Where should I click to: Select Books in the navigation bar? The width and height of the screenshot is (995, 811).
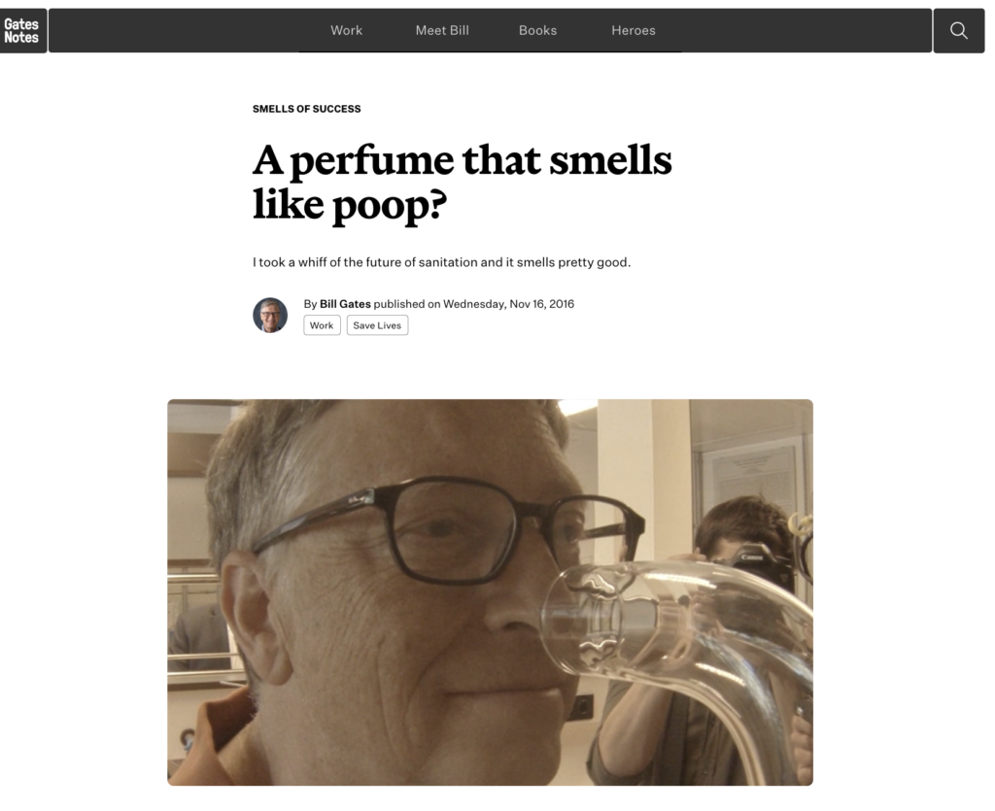click(537, 30)
